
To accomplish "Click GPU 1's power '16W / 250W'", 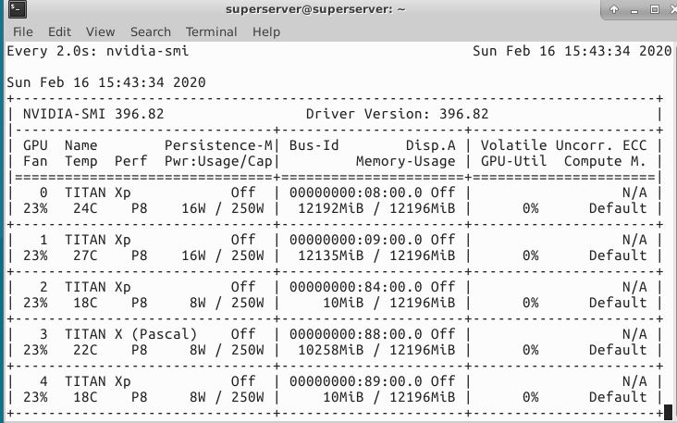I will [x=222, y=255].
